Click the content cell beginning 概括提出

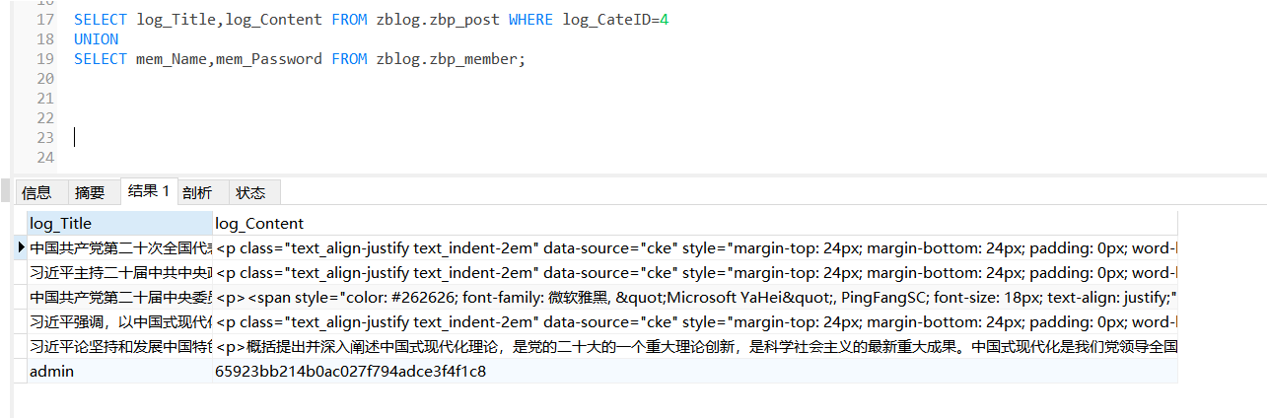point(690,347)
